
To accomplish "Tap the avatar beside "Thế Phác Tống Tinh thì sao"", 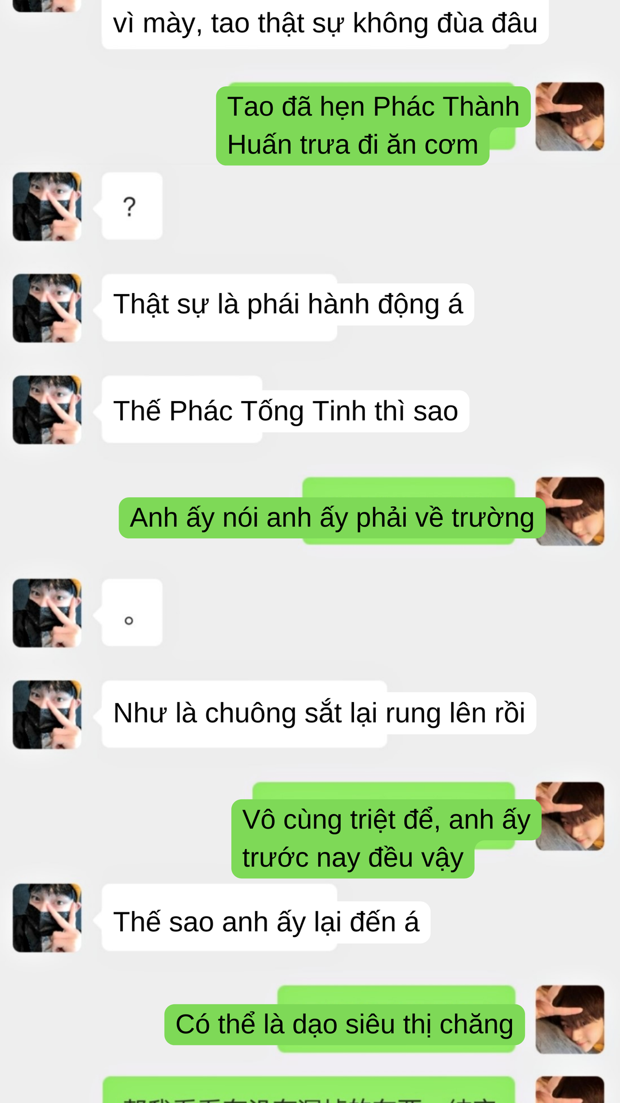I will pos(47,410).
